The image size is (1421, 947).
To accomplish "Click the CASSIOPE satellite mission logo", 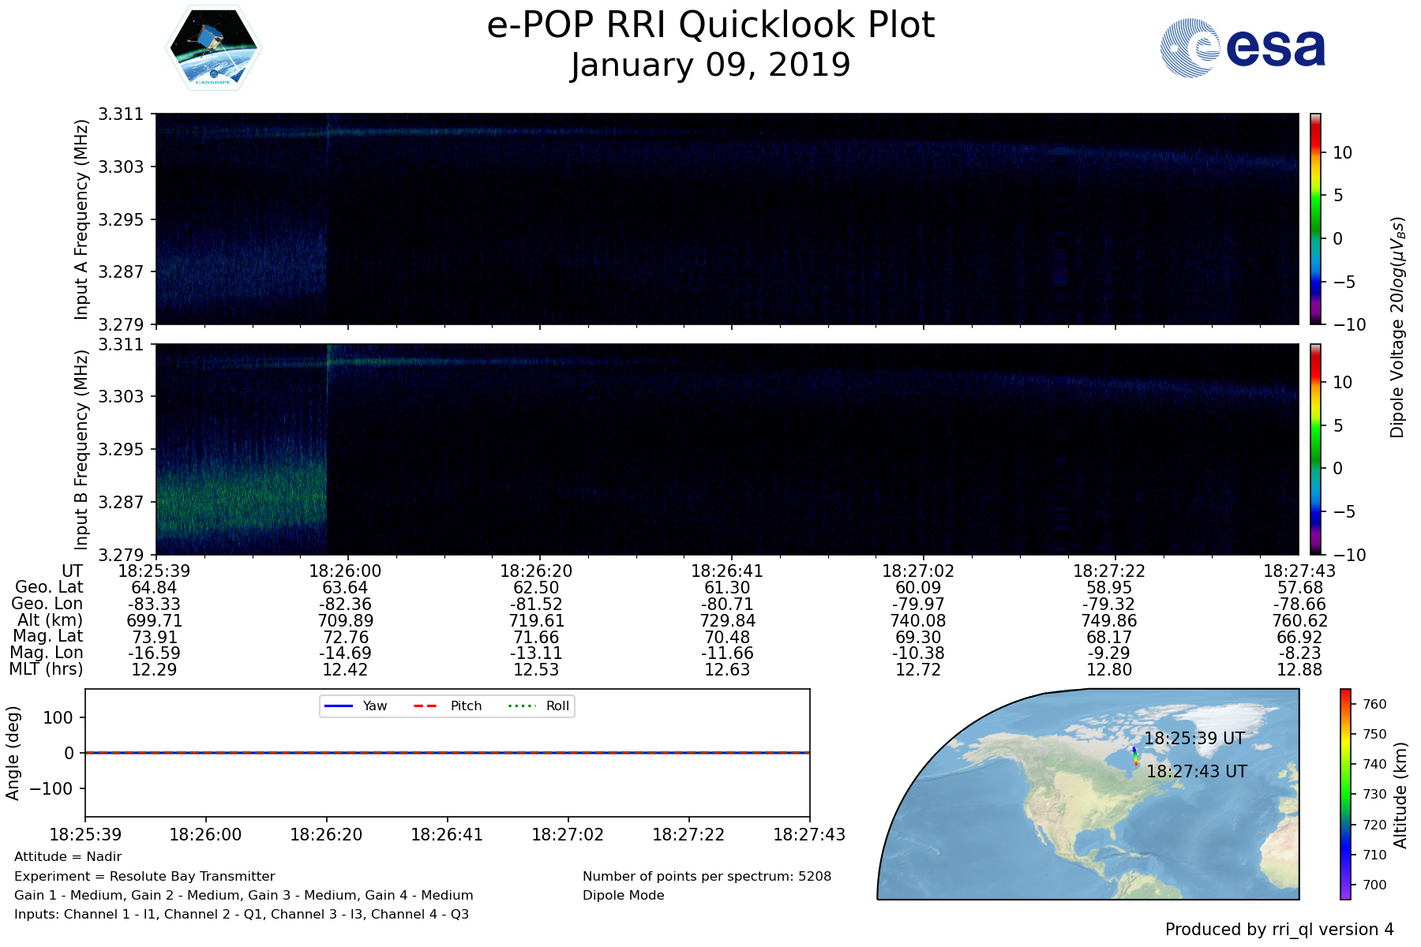I will pyautogui.click(x=213, y=49).
